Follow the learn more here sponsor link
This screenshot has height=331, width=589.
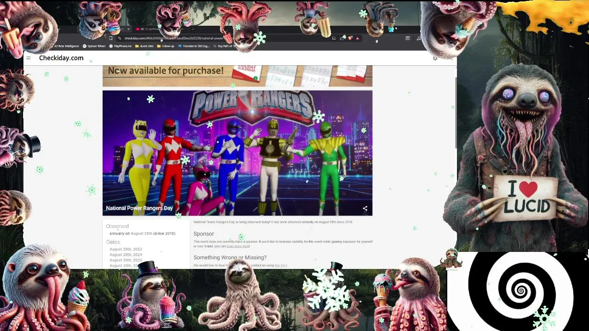pyautogui.click(x=237, y=246)
